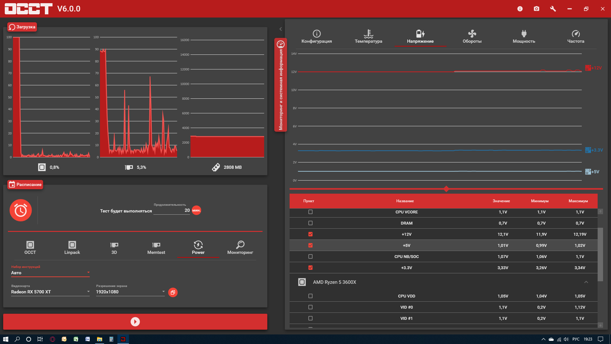Open the Обороты fan speed tab
The width and height of the screenshot is (611, 344).
click(x=472, y=37)
